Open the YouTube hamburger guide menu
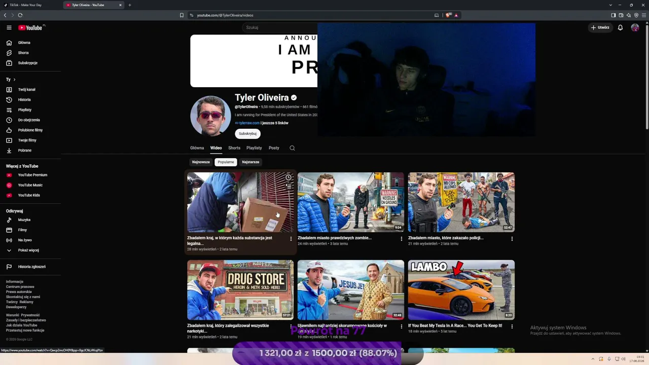This screenshot has width=649, height=365. [9, 28]
